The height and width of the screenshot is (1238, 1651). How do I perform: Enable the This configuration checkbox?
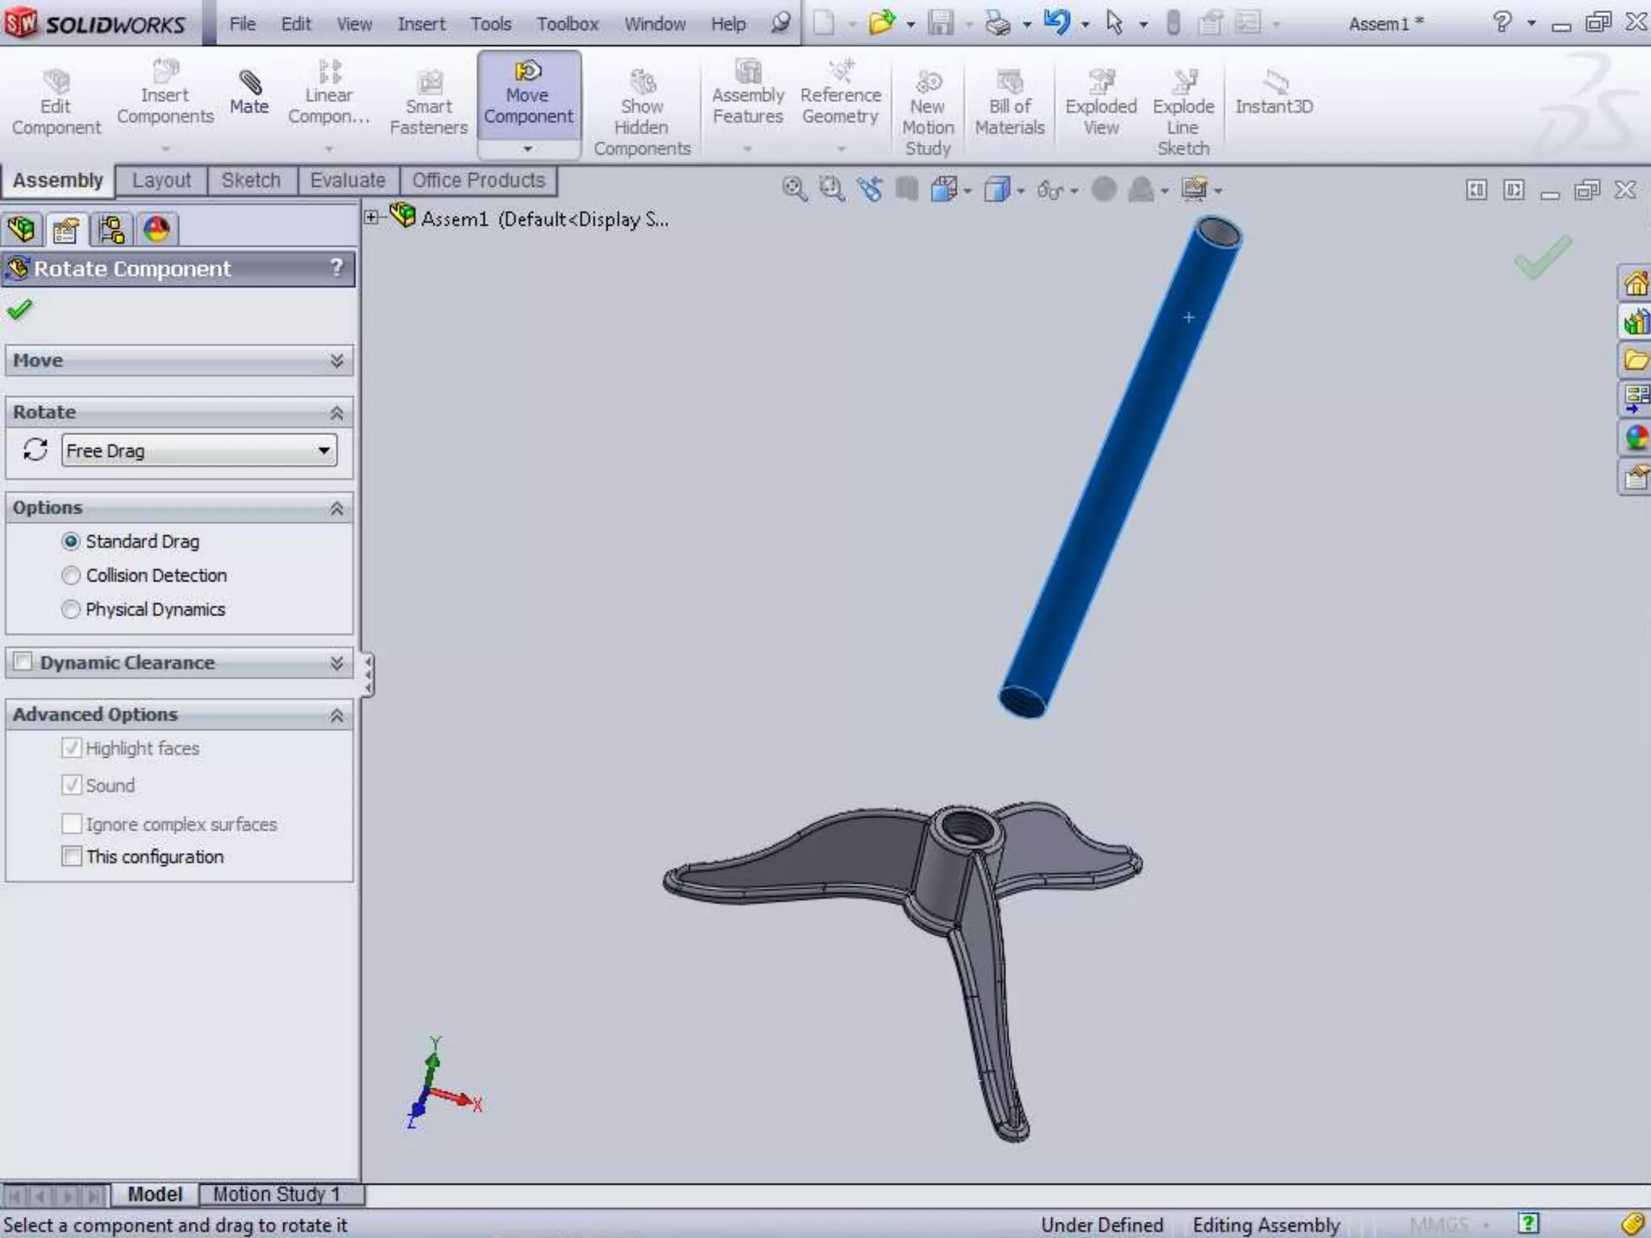click(72, 856)
